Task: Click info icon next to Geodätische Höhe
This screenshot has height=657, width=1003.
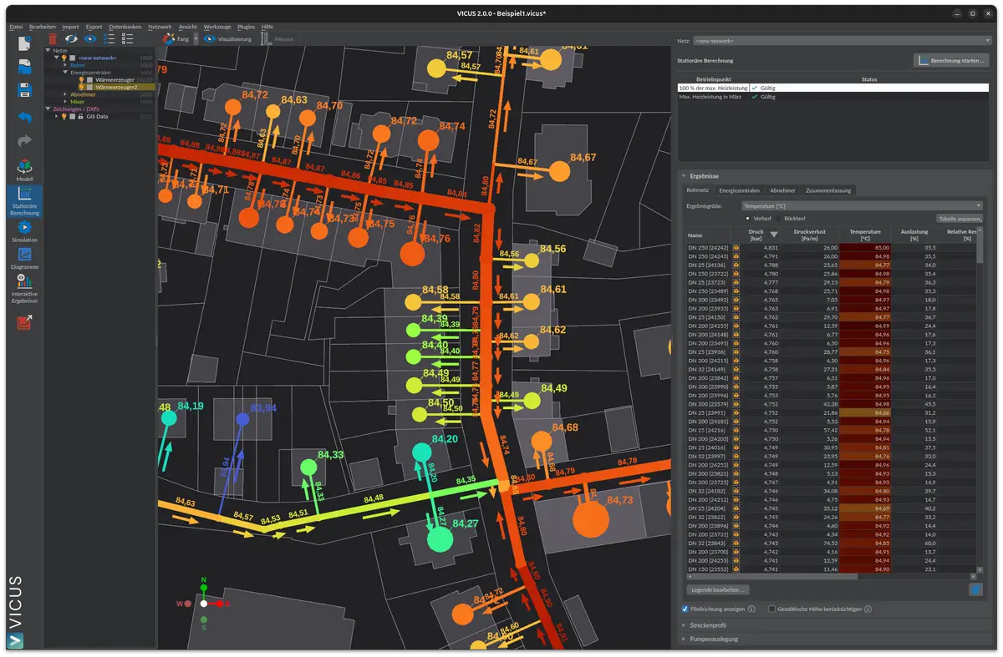Action: click(868, 609)
